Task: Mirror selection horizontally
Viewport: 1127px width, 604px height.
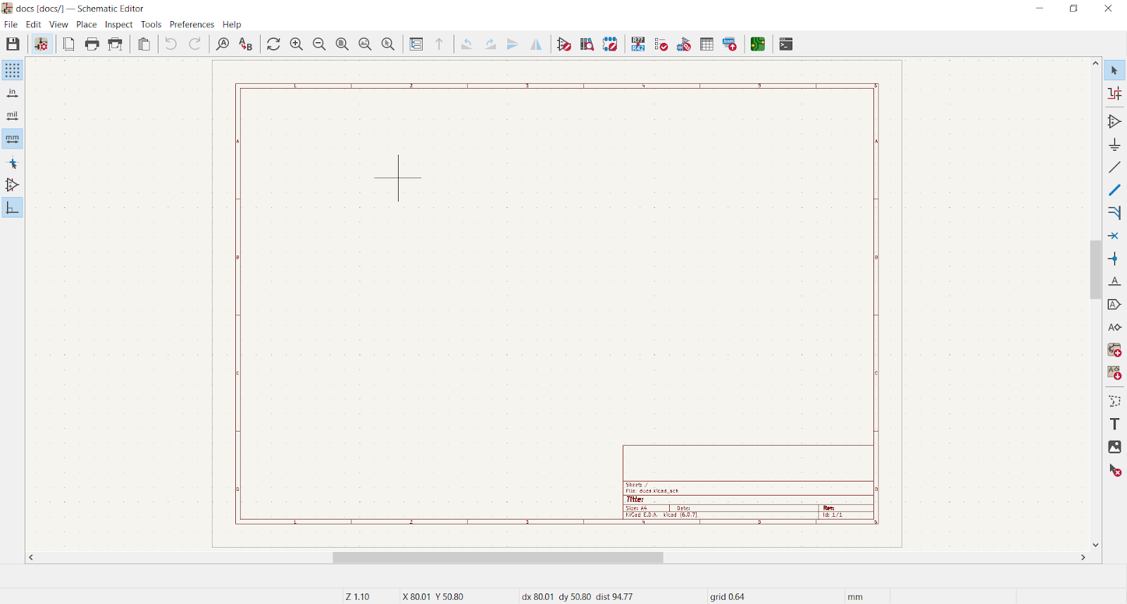Action: 536,44
